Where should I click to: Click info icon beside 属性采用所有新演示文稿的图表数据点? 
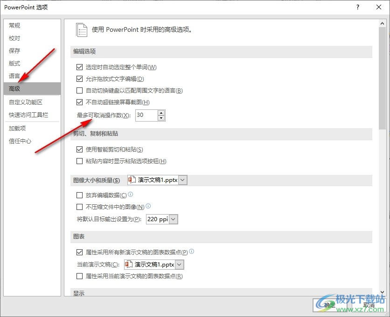[x=192, y=251]
